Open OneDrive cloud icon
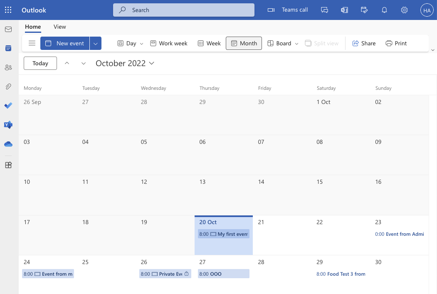 pyautogui.click(x=8, y=144)
